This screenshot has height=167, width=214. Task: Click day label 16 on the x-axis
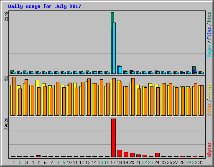(x=107, y=162)
